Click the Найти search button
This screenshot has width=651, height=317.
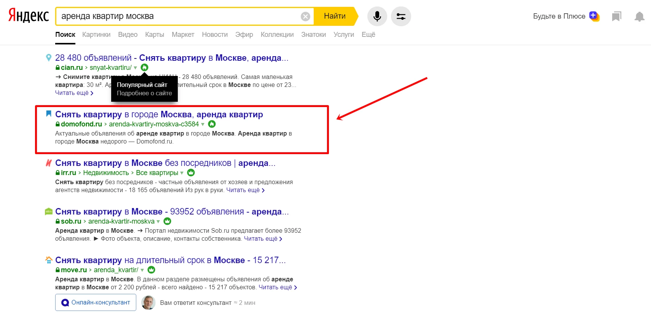click(x=336, y=16)
